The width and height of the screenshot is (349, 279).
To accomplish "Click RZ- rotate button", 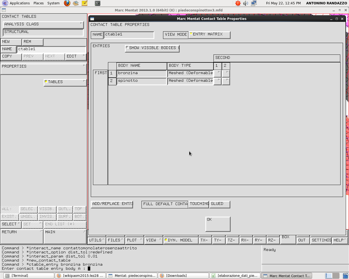I will click(x=273, y=240).
